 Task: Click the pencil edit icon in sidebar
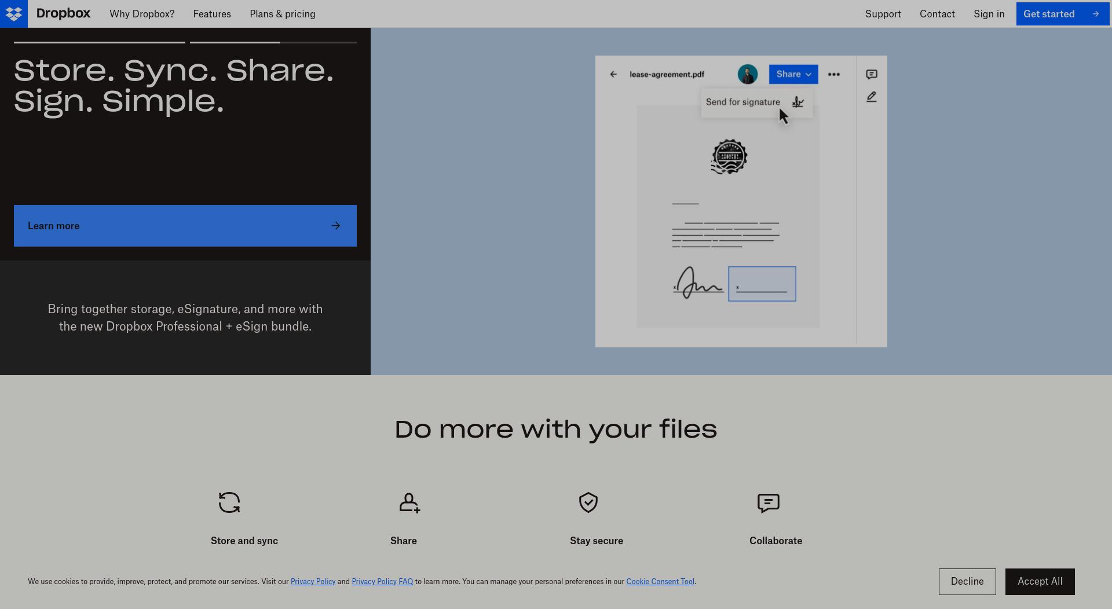872,97
